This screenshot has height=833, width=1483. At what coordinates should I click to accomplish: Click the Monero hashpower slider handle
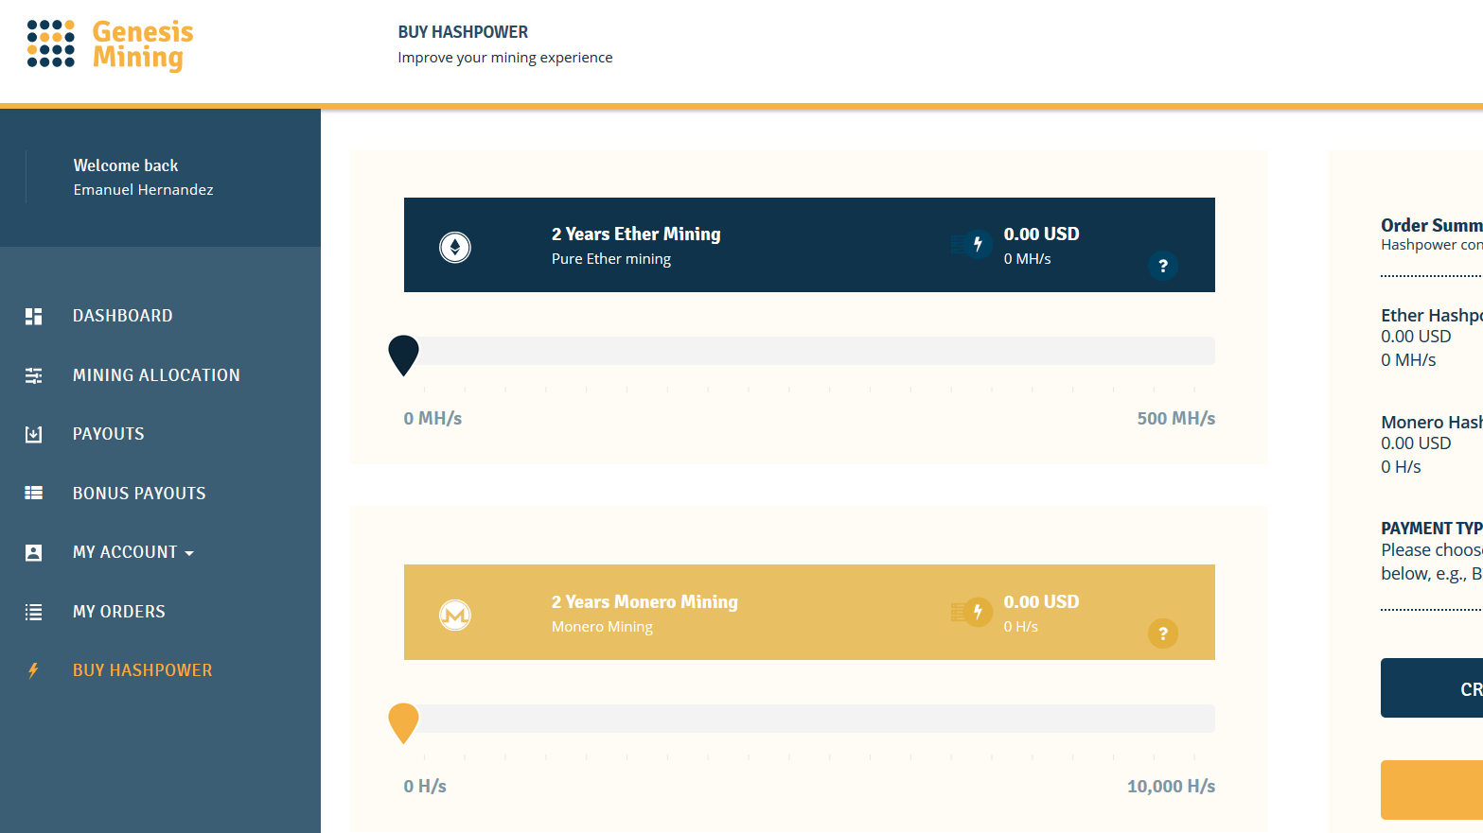coord(404,722)
